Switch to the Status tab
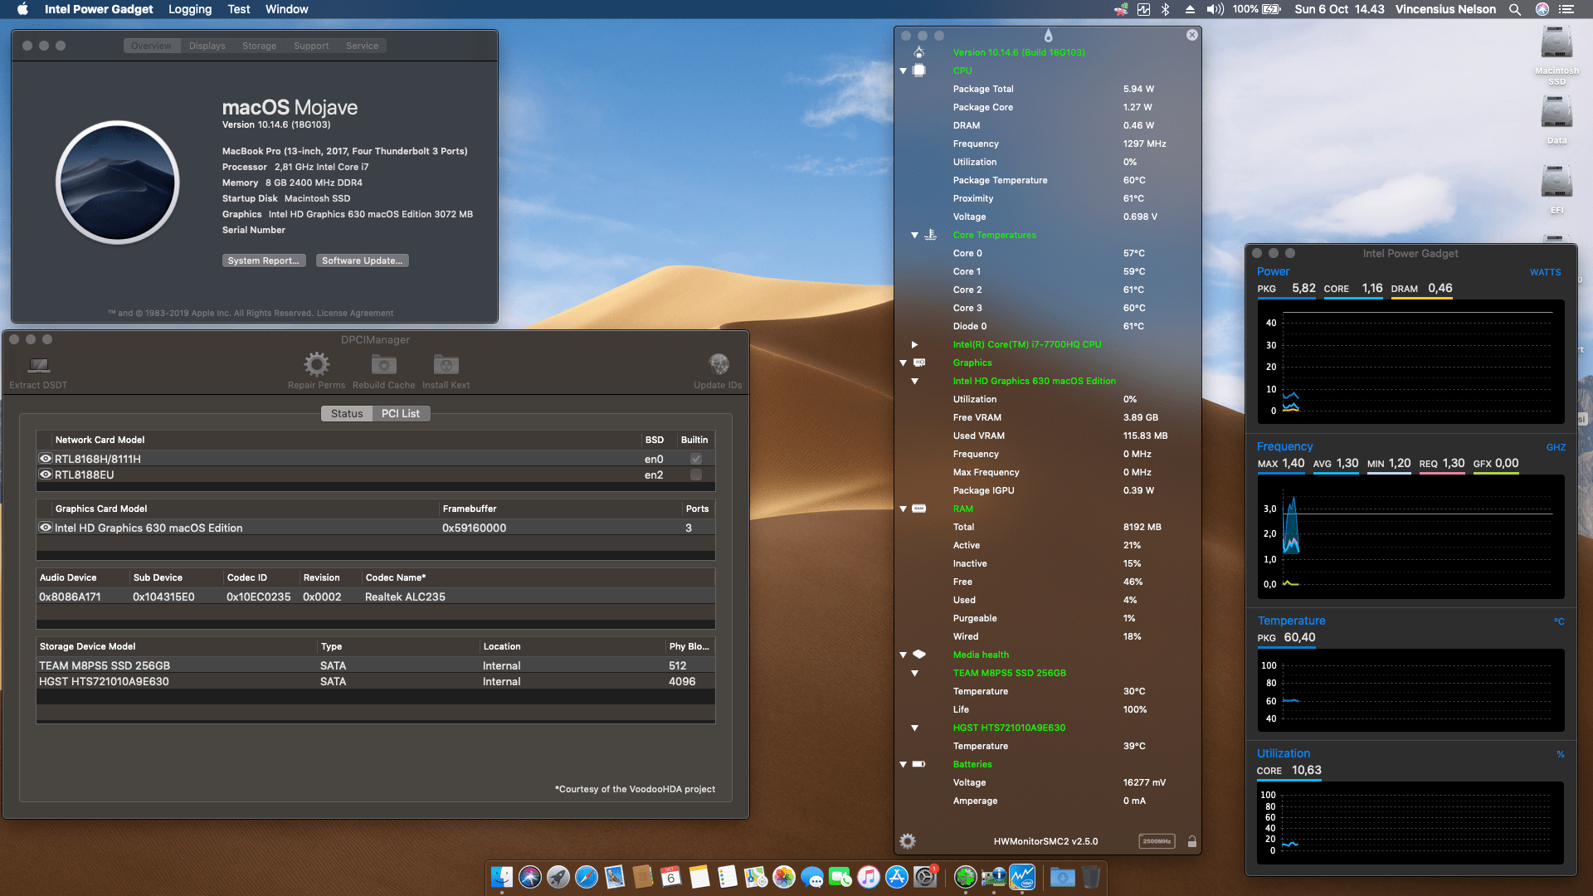The image size is (1593, 896). pos(347,413)
